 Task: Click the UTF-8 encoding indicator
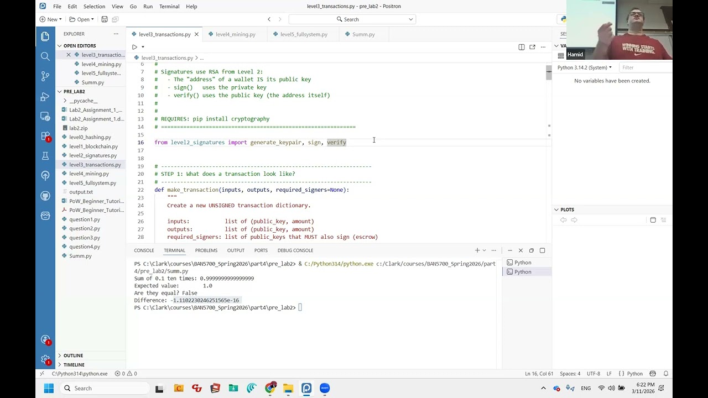594,374
